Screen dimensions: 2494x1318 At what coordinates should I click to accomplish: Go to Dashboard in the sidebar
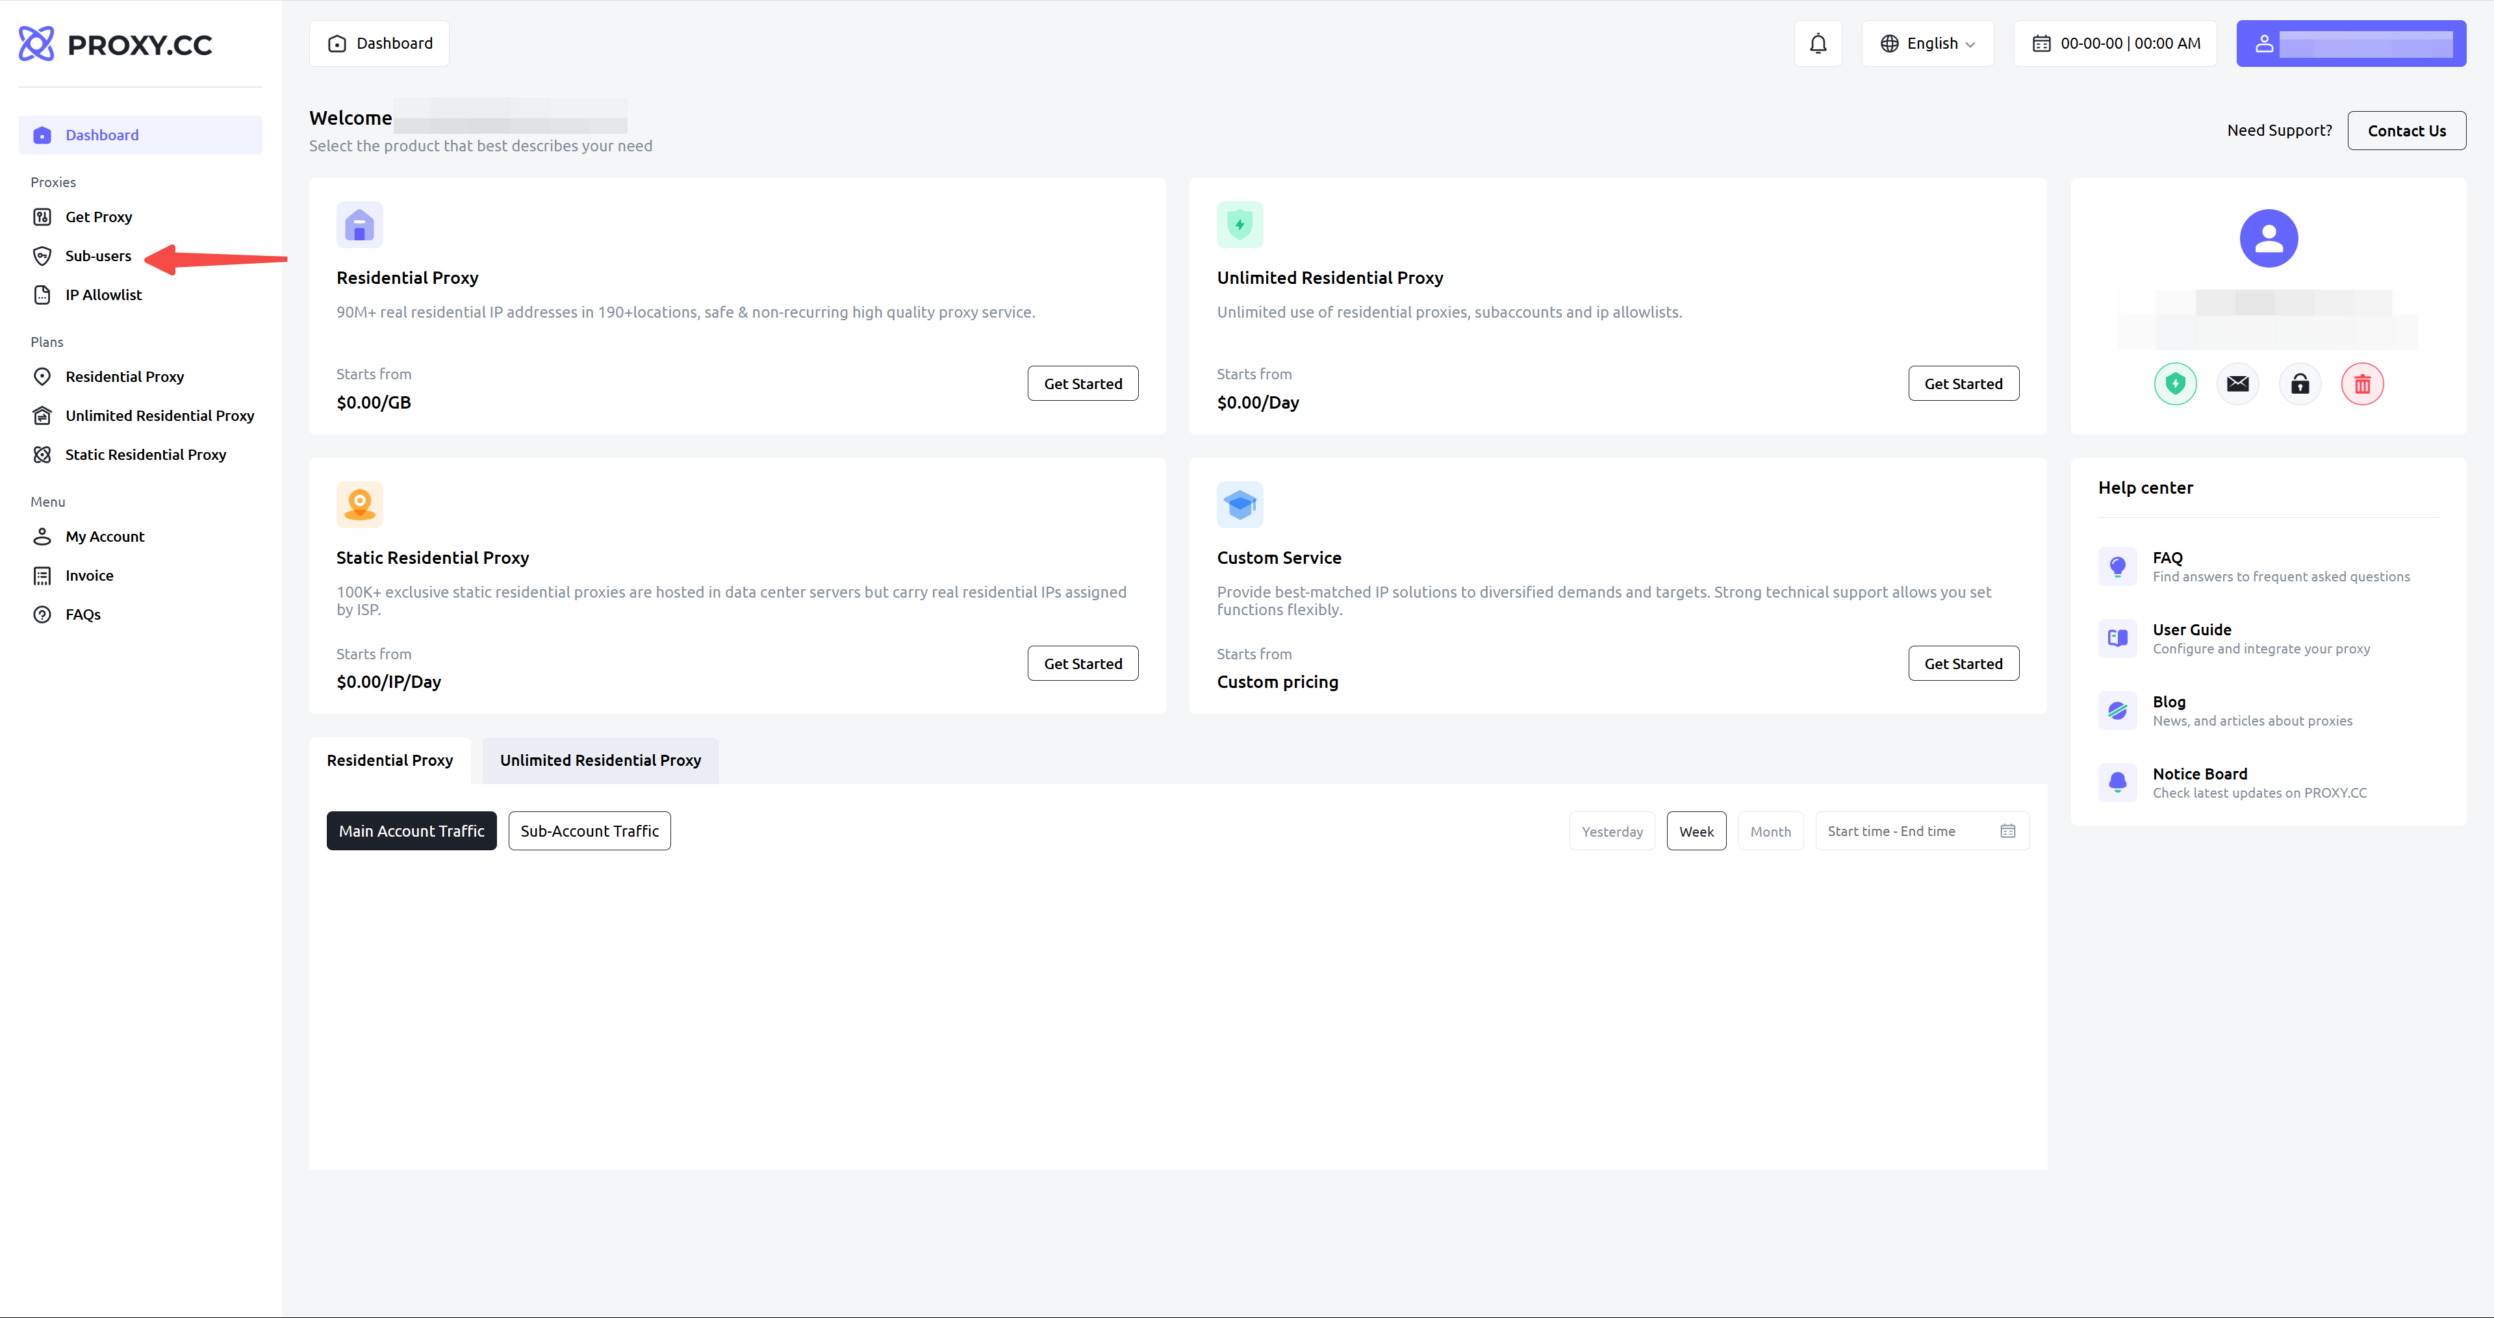(x=140, y=134)
